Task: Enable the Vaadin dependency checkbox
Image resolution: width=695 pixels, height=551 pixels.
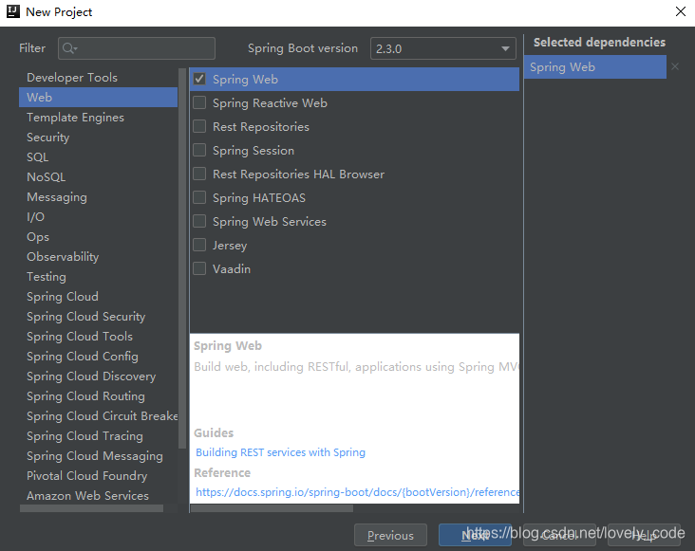Action: 199,268
